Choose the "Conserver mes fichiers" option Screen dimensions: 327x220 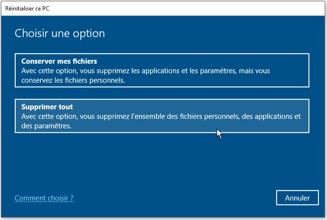[x=162, y=70]
